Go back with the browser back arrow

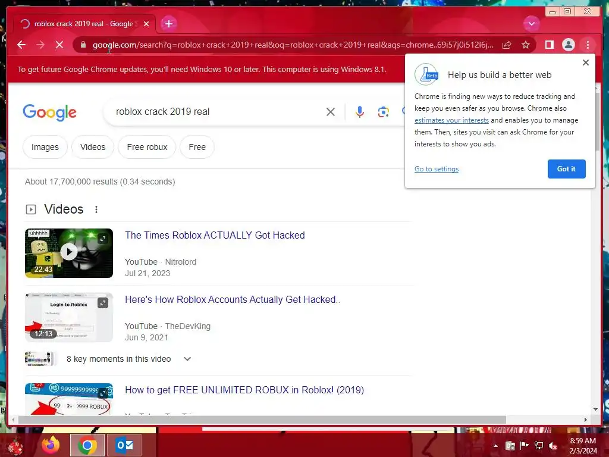21,45
